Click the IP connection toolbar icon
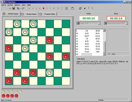Screen dimensions: 132x102 coord(85,8)
